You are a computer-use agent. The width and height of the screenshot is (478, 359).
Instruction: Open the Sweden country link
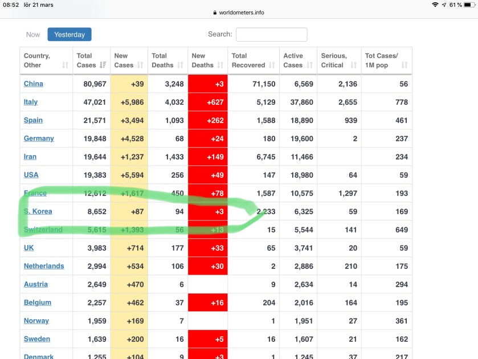(37, 339)
